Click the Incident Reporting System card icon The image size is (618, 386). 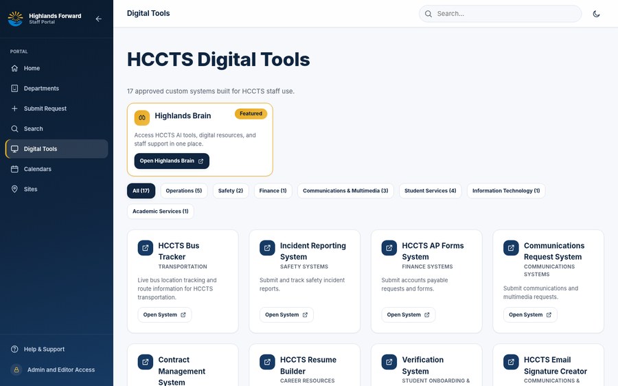tap(267, 248)
